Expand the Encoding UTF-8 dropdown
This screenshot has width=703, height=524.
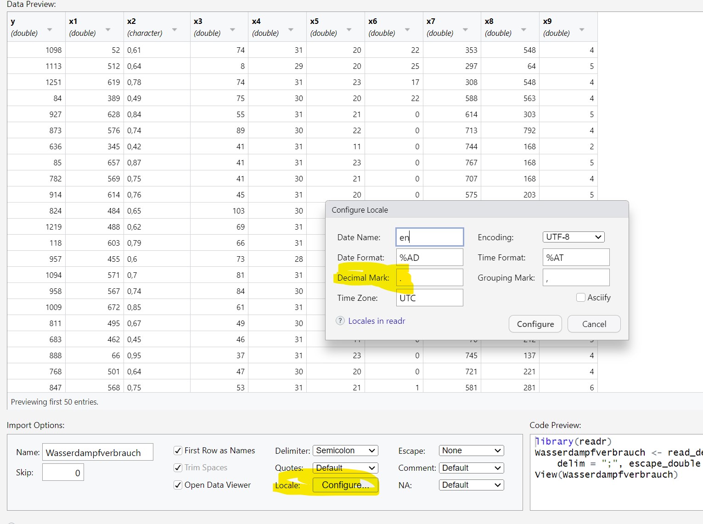coord(574,237)
